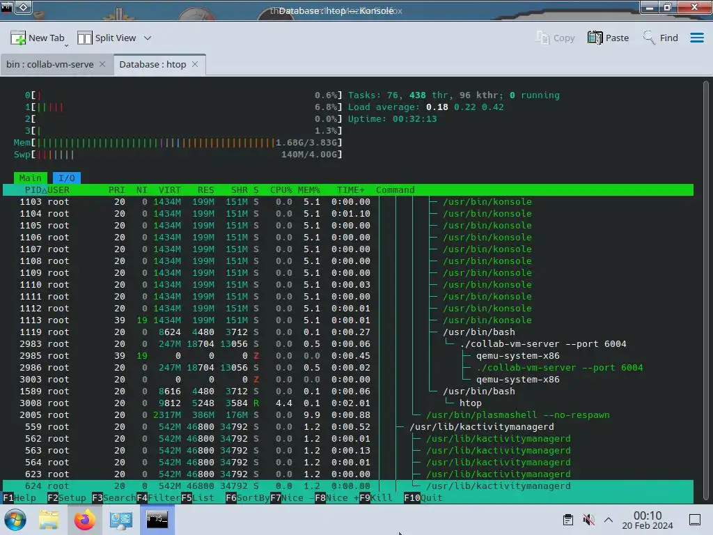Select konsole thread row PID 1104
The image size is (713, 535).
point(348,213)
